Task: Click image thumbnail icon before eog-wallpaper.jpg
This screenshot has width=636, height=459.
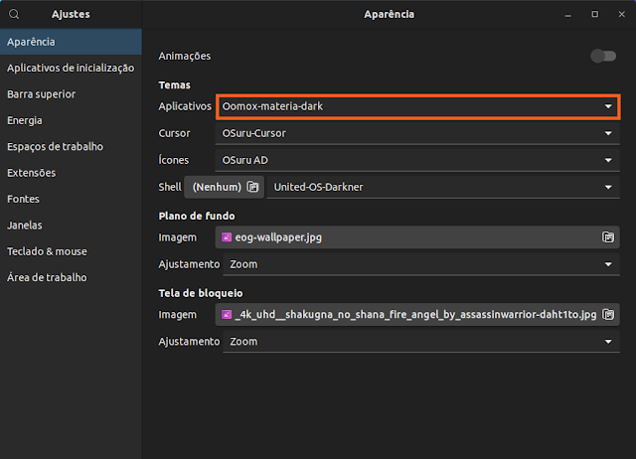Action: click(227, 237)
